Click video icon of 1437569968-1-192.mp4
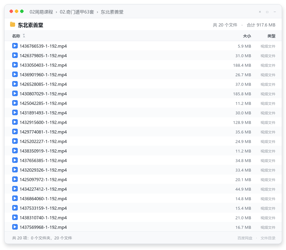Viewport: 286px width, 250px height. (x=15, y=227)
